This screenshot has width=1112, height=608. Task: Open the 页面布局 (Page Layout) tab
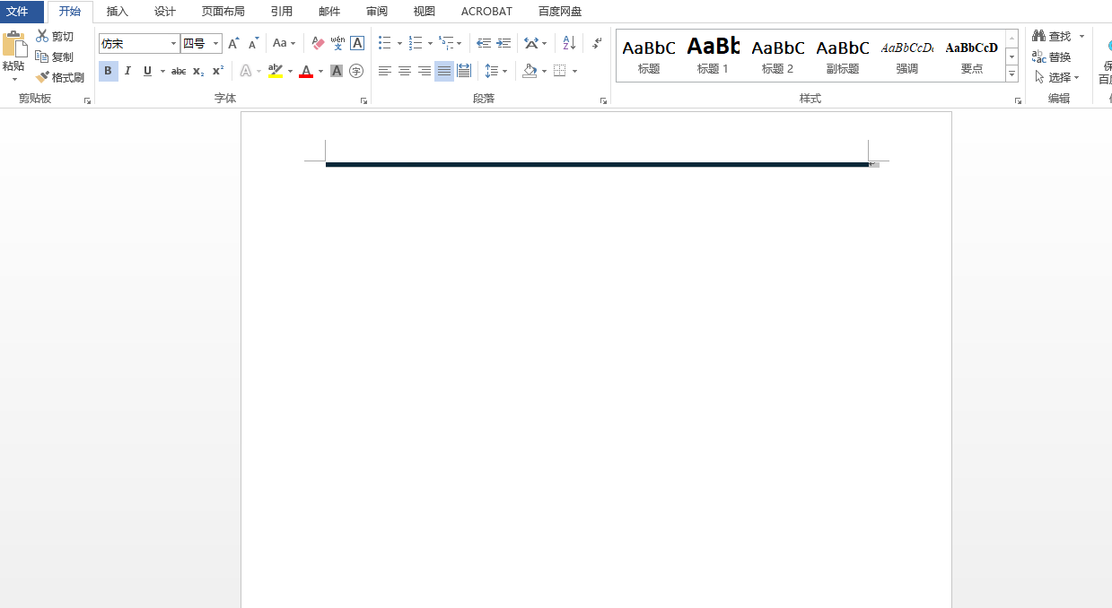tap(223, 12)
